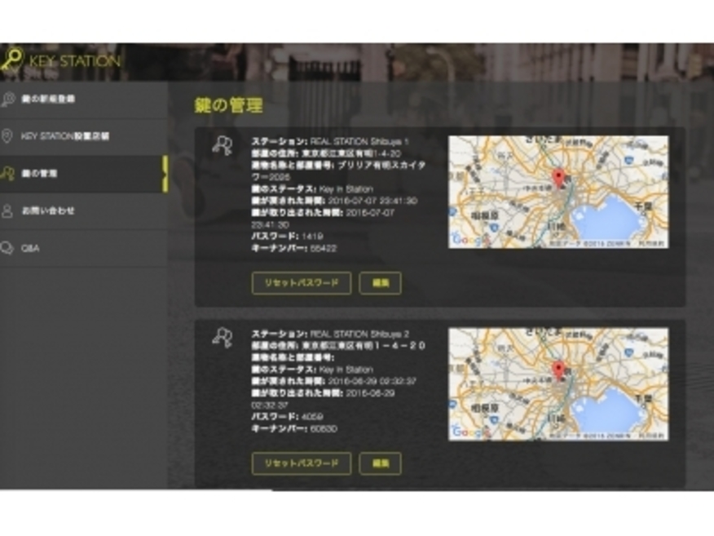Reset password for REAL STATION Shibuya 2

[x=302, y=463]
